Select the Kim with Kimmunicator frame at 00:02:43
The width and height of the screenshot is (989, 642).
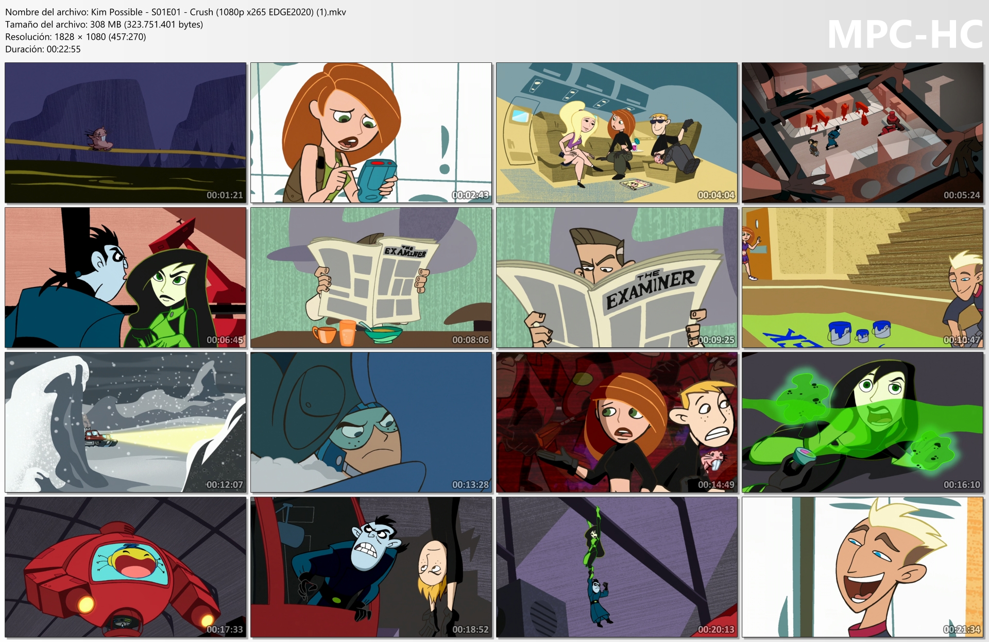click(x=371, y=133)
